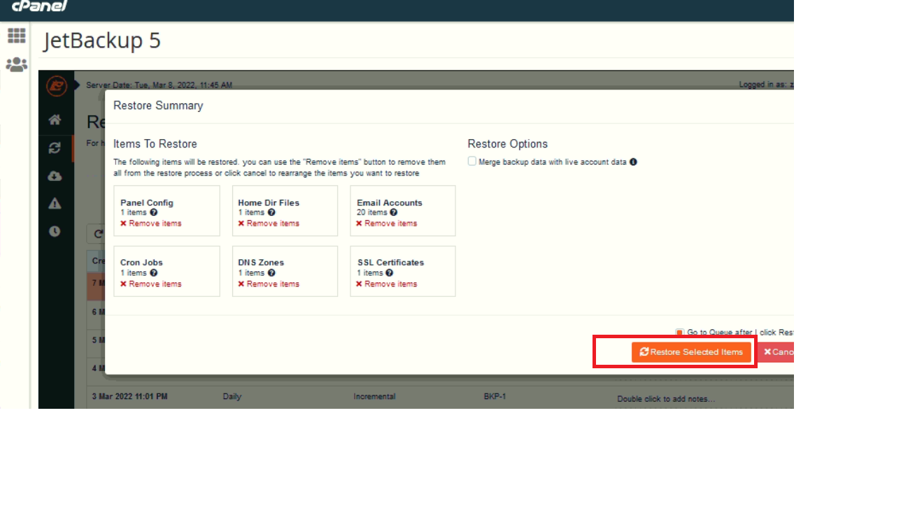Remove DNS Zones items
This screenshot has height=515, width=901.
(269, 284)
